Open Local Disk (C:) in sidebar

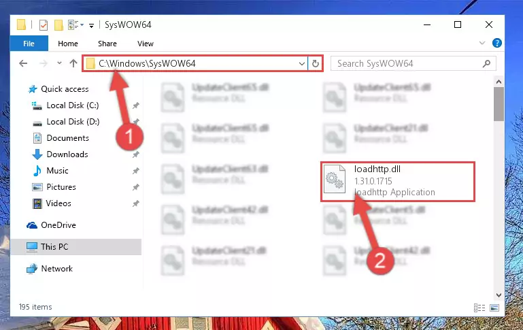[73, 105]
